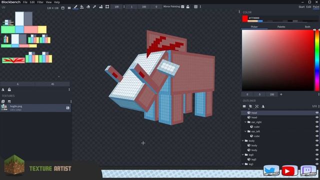
Task: Switch to Paint mode
Action: tap(315, 6)
